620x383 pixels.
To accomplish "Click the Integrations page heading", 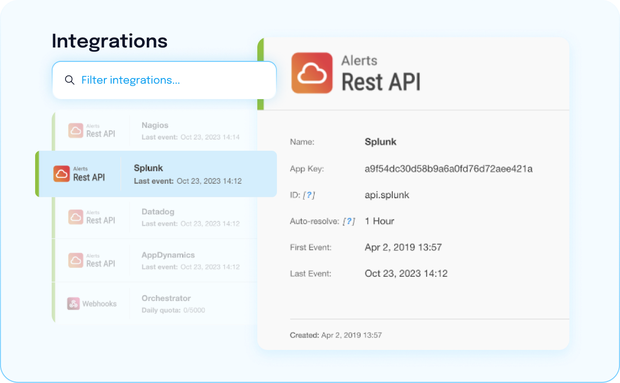I will point(110,41).
